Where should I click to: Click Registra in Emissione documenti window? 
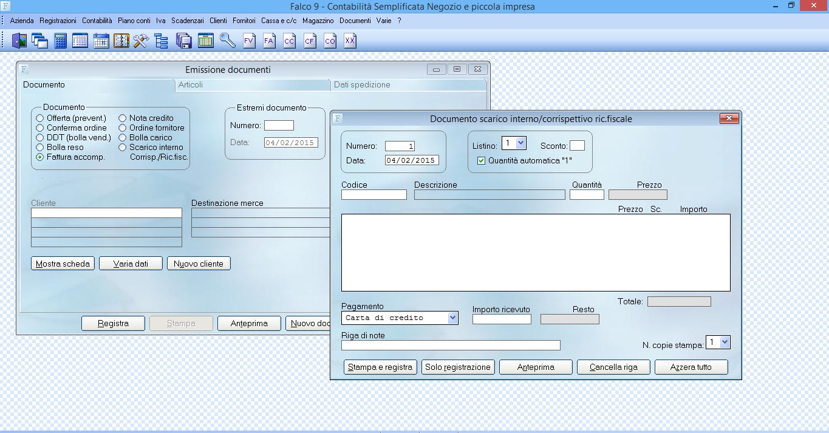tap(114, 324)
